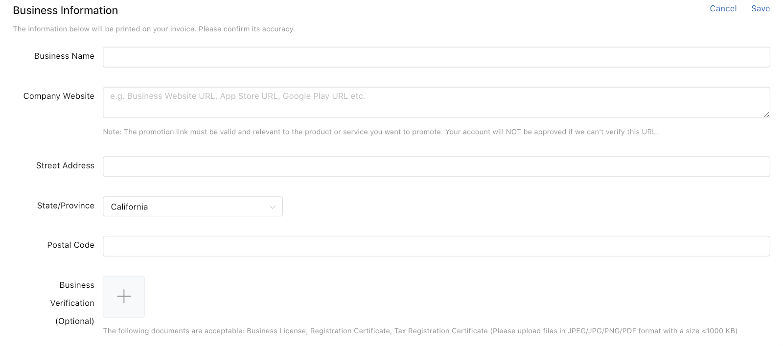Click the Company Website label
The height and width of the screenshot is (346, 783).
pyautogui.click(x=59, y=96)
